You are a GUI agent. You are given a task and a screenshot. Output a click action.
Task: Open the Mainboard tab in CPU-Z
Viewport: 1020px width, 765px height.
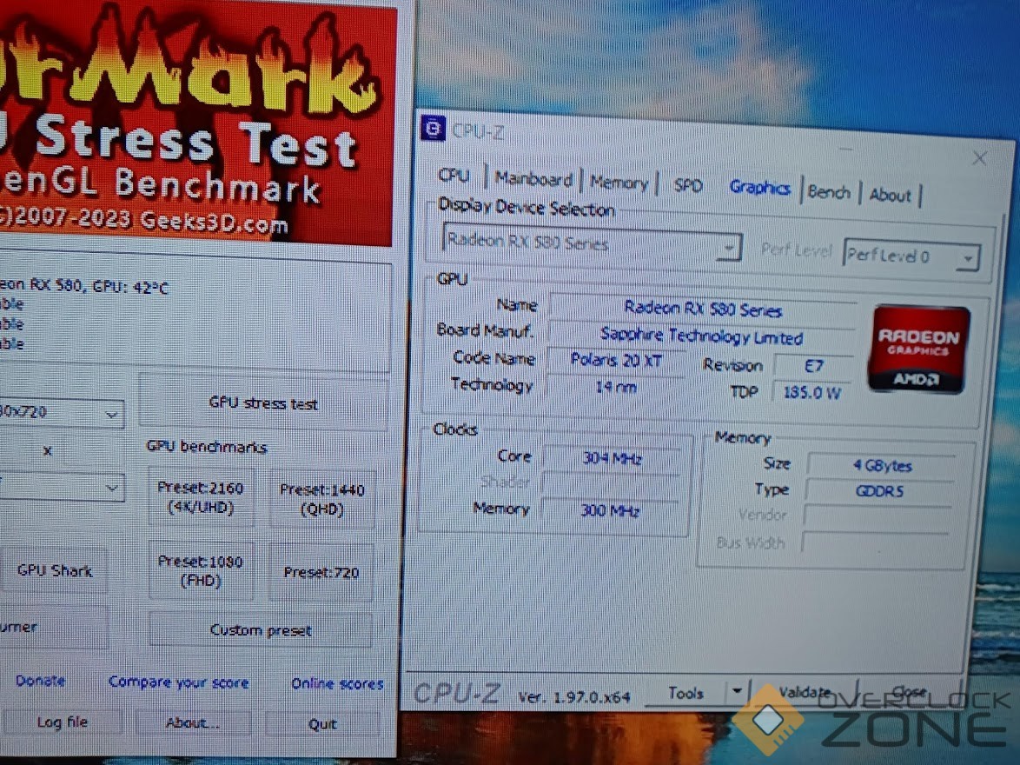(x=533, y=179)
